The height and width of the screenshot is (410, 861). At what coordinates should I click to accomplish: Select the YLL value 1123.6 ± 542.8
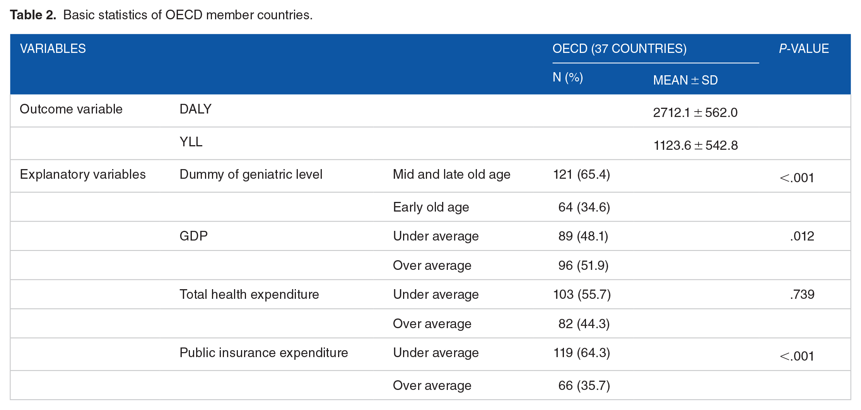pos(695,146)
